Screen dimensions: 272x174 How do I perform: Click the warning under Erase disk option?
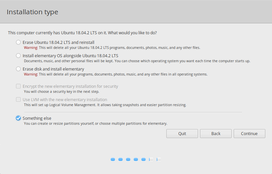[x=116, y=74]
